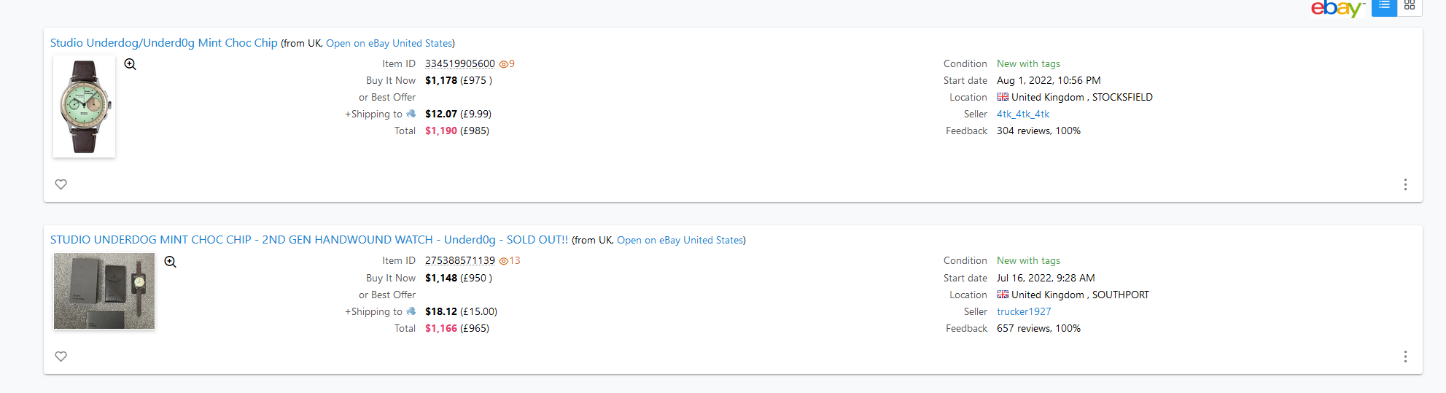Screen dimensions: 1446x393
Task: Click item ID 334519905600
Action: [459, 64]
